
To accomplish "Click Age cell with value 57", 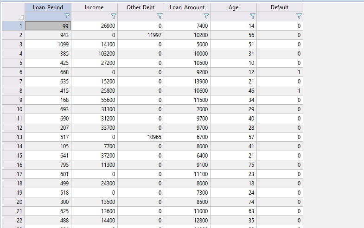I will click(234, 137).
